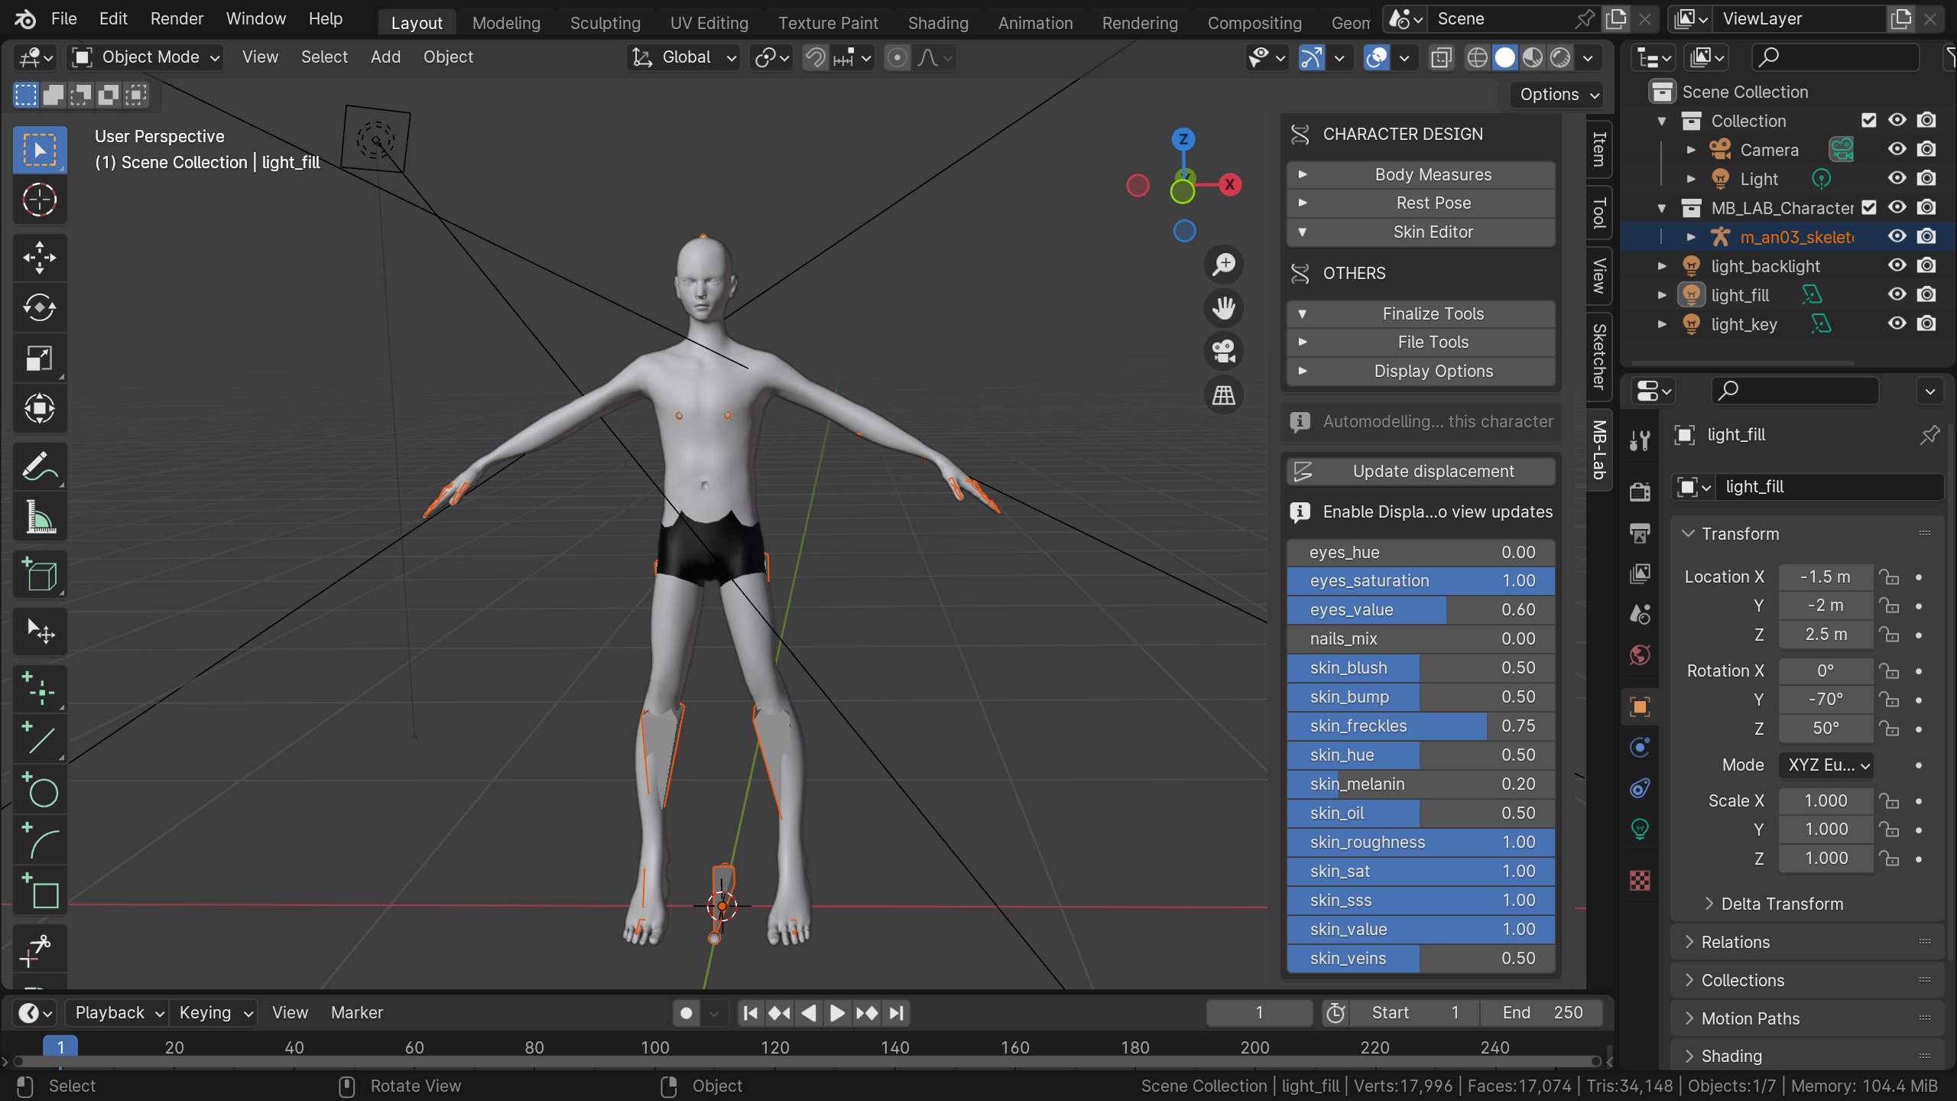
Task: Open the Render menu
Action: [177, 19]
